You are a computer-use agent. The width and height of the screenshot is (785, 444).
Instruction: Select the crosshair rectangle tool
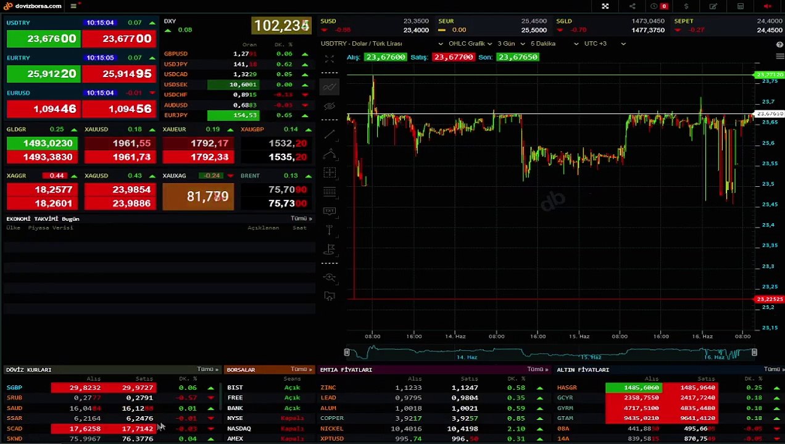click(x=330, y=173)
